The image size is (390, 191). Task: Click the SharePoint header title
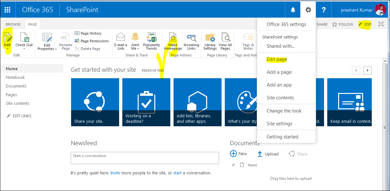(82, 10)
